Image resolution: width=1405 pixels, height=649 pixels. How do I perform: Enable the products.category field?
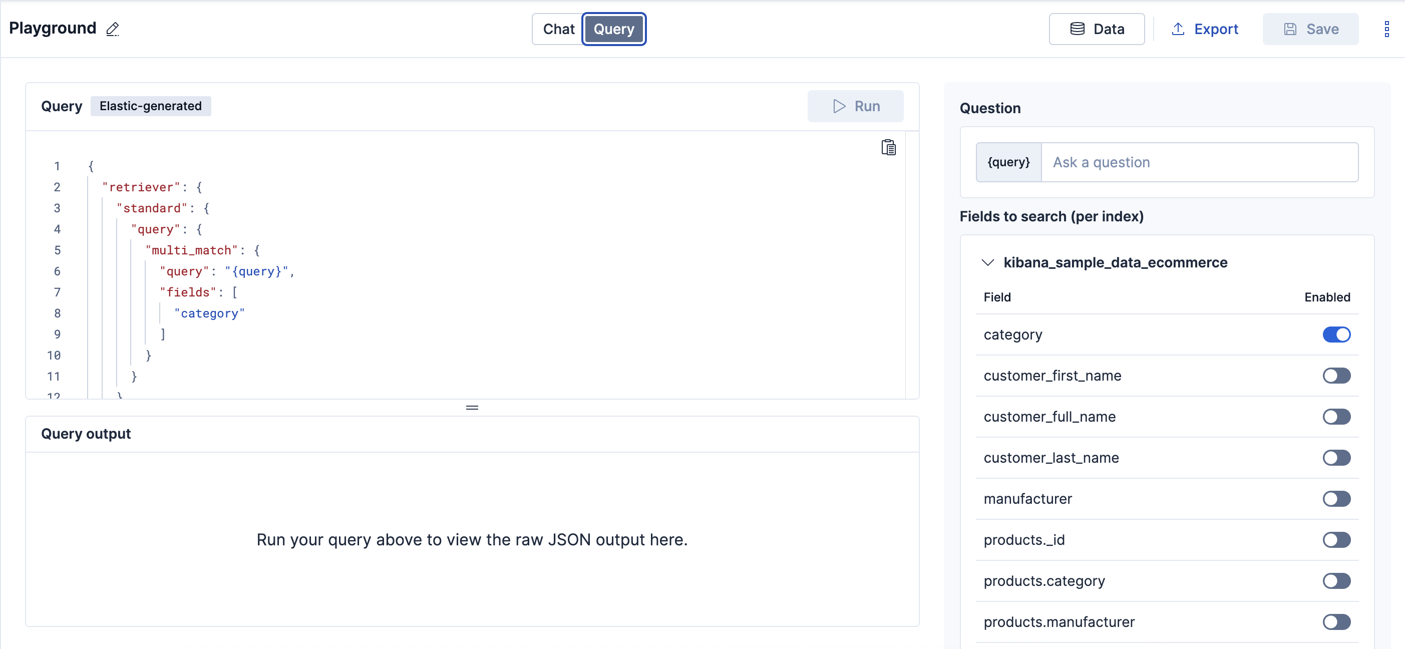click(1336, 581)
